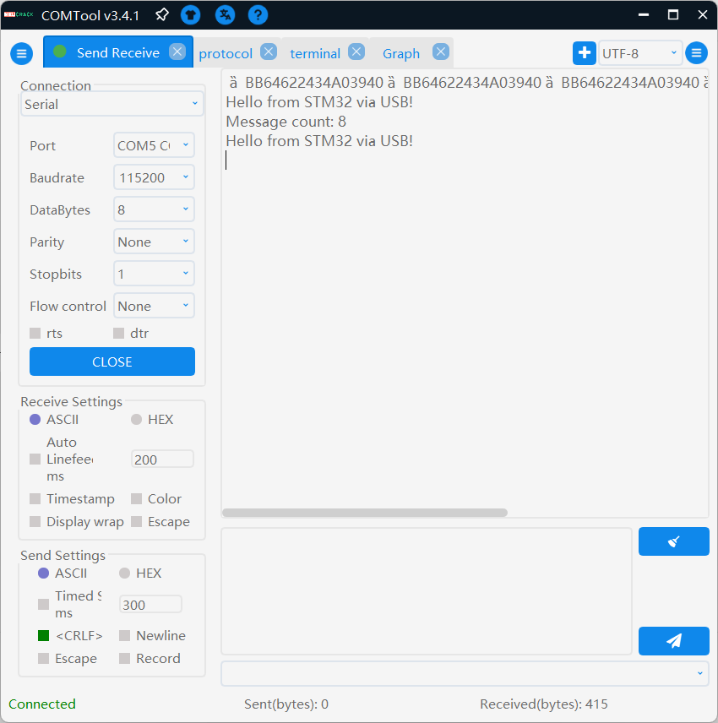
Task: Open the Serial connection type dropdown
Action: tap(112, 104)
